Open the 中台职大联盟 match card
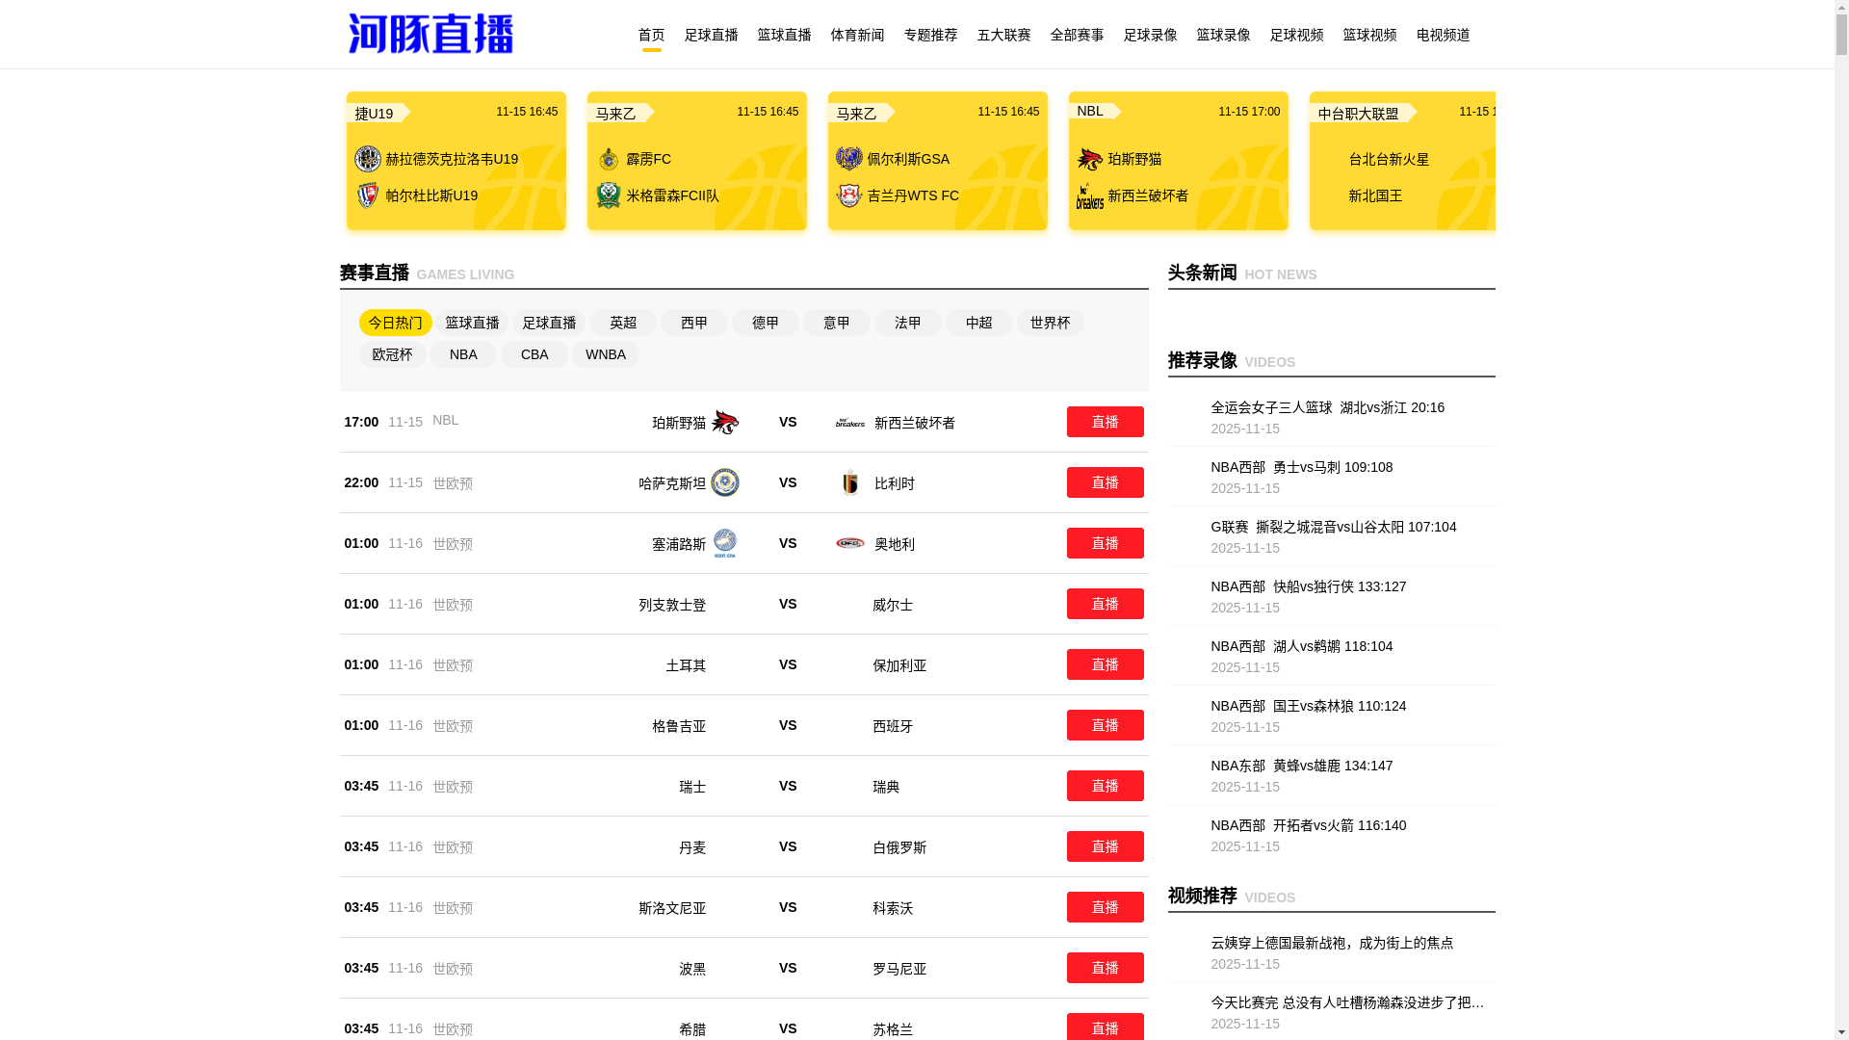This screenshot has width=1849, height=1040. [x=1402, y=161]
